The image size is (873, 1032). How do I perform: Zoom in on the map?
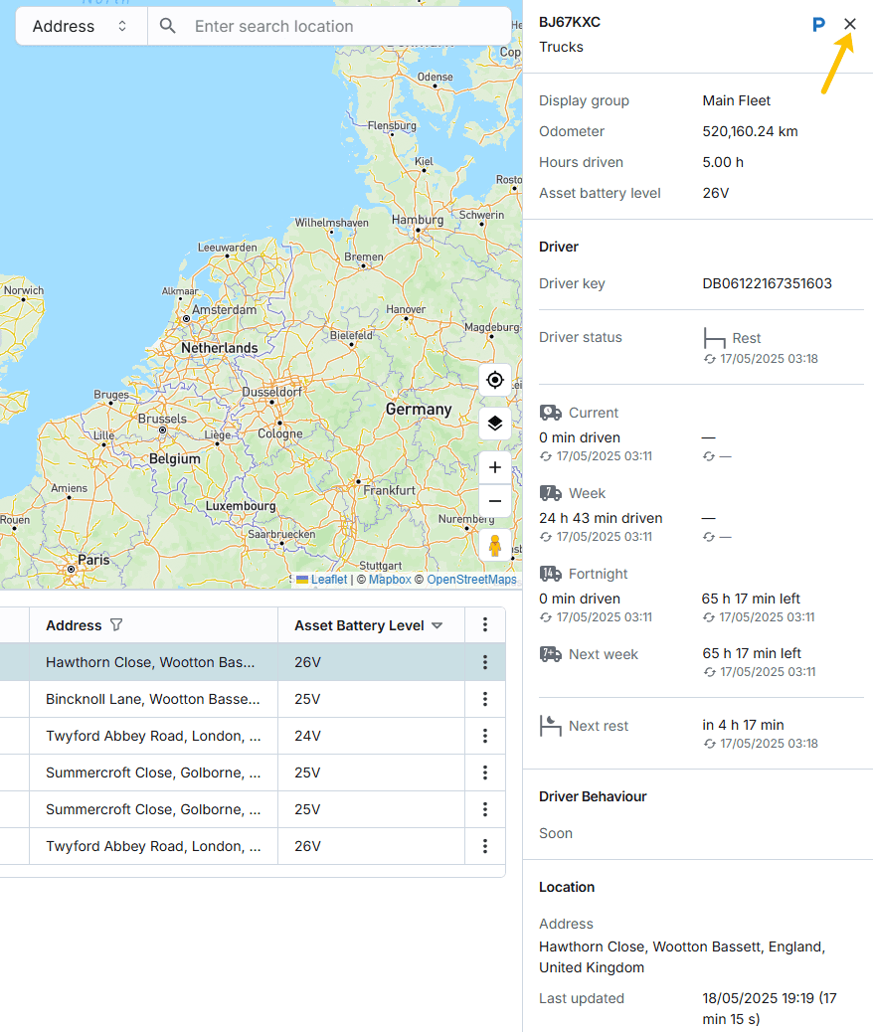click(x=495, y=468)
